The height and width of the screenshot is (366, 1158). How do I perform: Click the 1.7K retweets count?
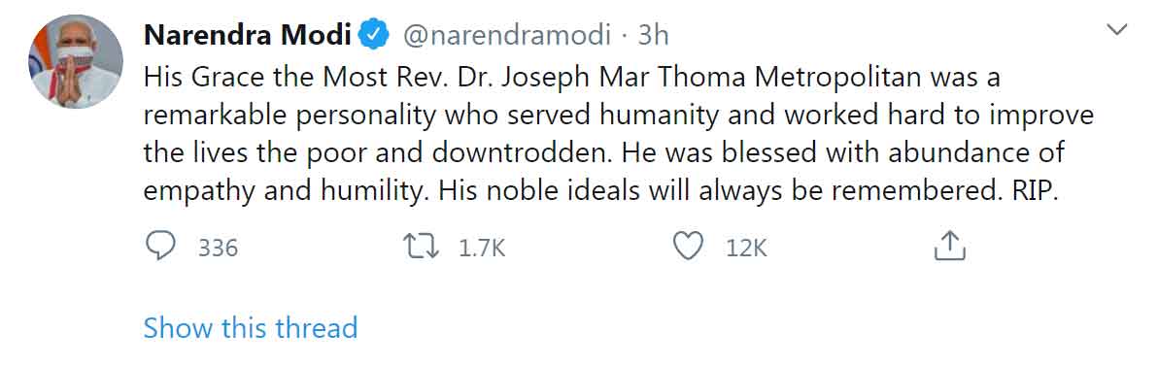[482, 249]
